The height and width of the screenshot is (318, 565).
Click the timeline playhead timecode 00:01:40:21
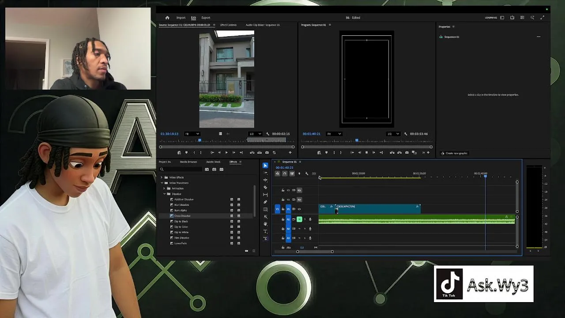[x=284, y=168]
